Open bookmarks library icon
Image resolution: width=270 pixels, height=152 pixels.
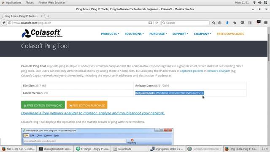[220, 23]
